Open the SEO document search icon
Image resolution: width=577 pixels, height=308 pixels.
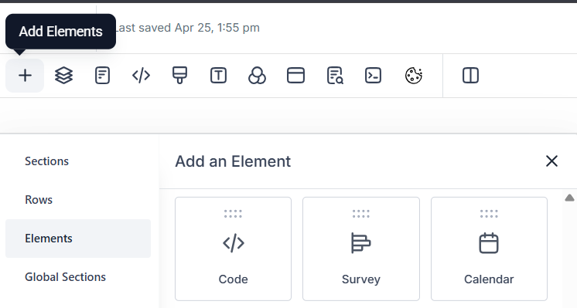334,76
